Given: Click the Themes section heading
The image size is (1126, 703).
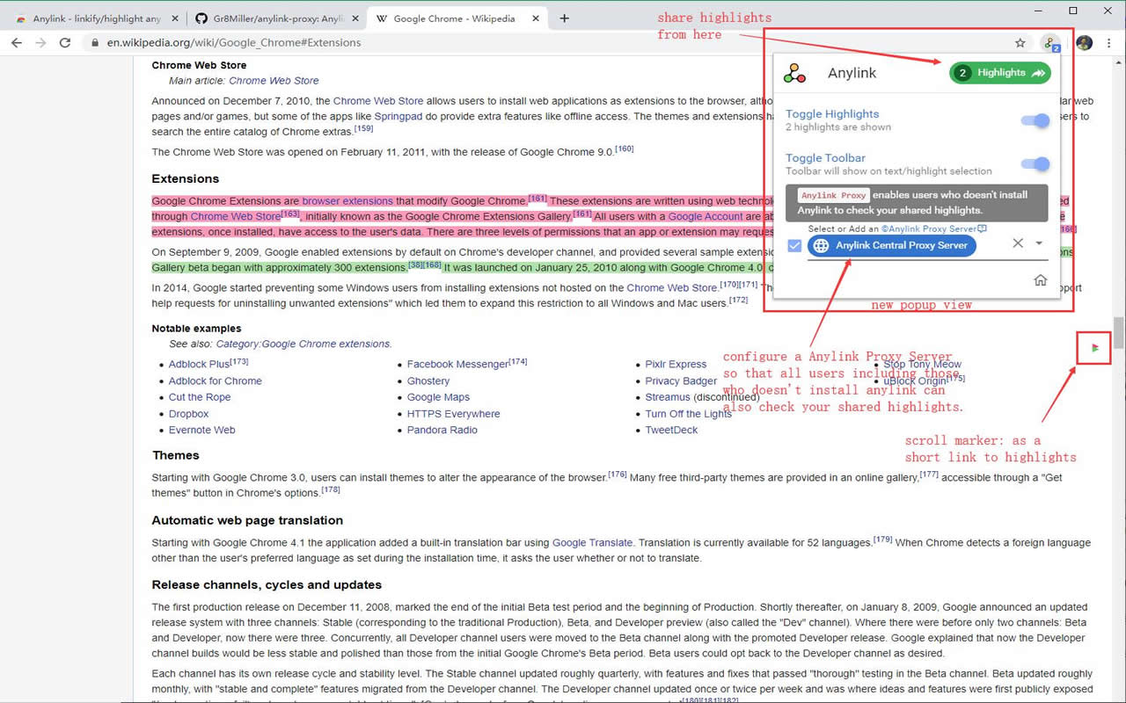Looking at the screenshot, I should coord(175,455).
